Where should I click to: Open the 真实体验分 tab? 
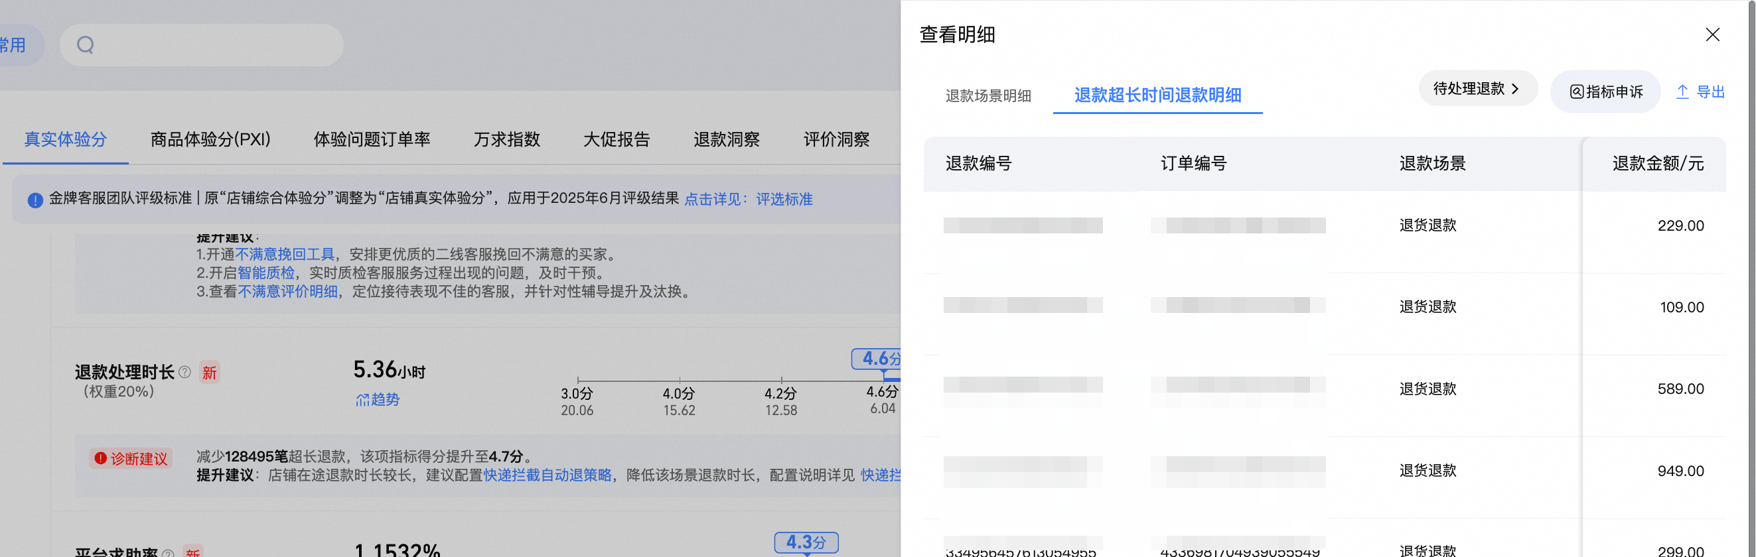click(66, 140)
